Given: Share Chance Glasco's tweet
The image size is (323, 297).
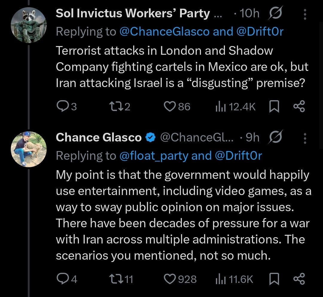Looking at the screenshot, I should click(298, 279).
